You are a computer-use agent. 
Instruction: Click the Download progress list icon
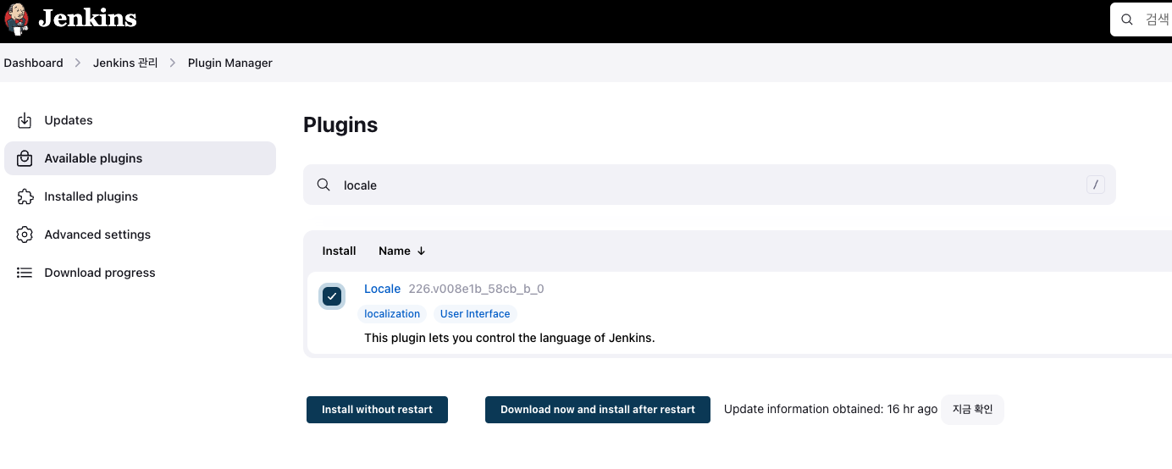pyautogui.click(x=25, y=273)
